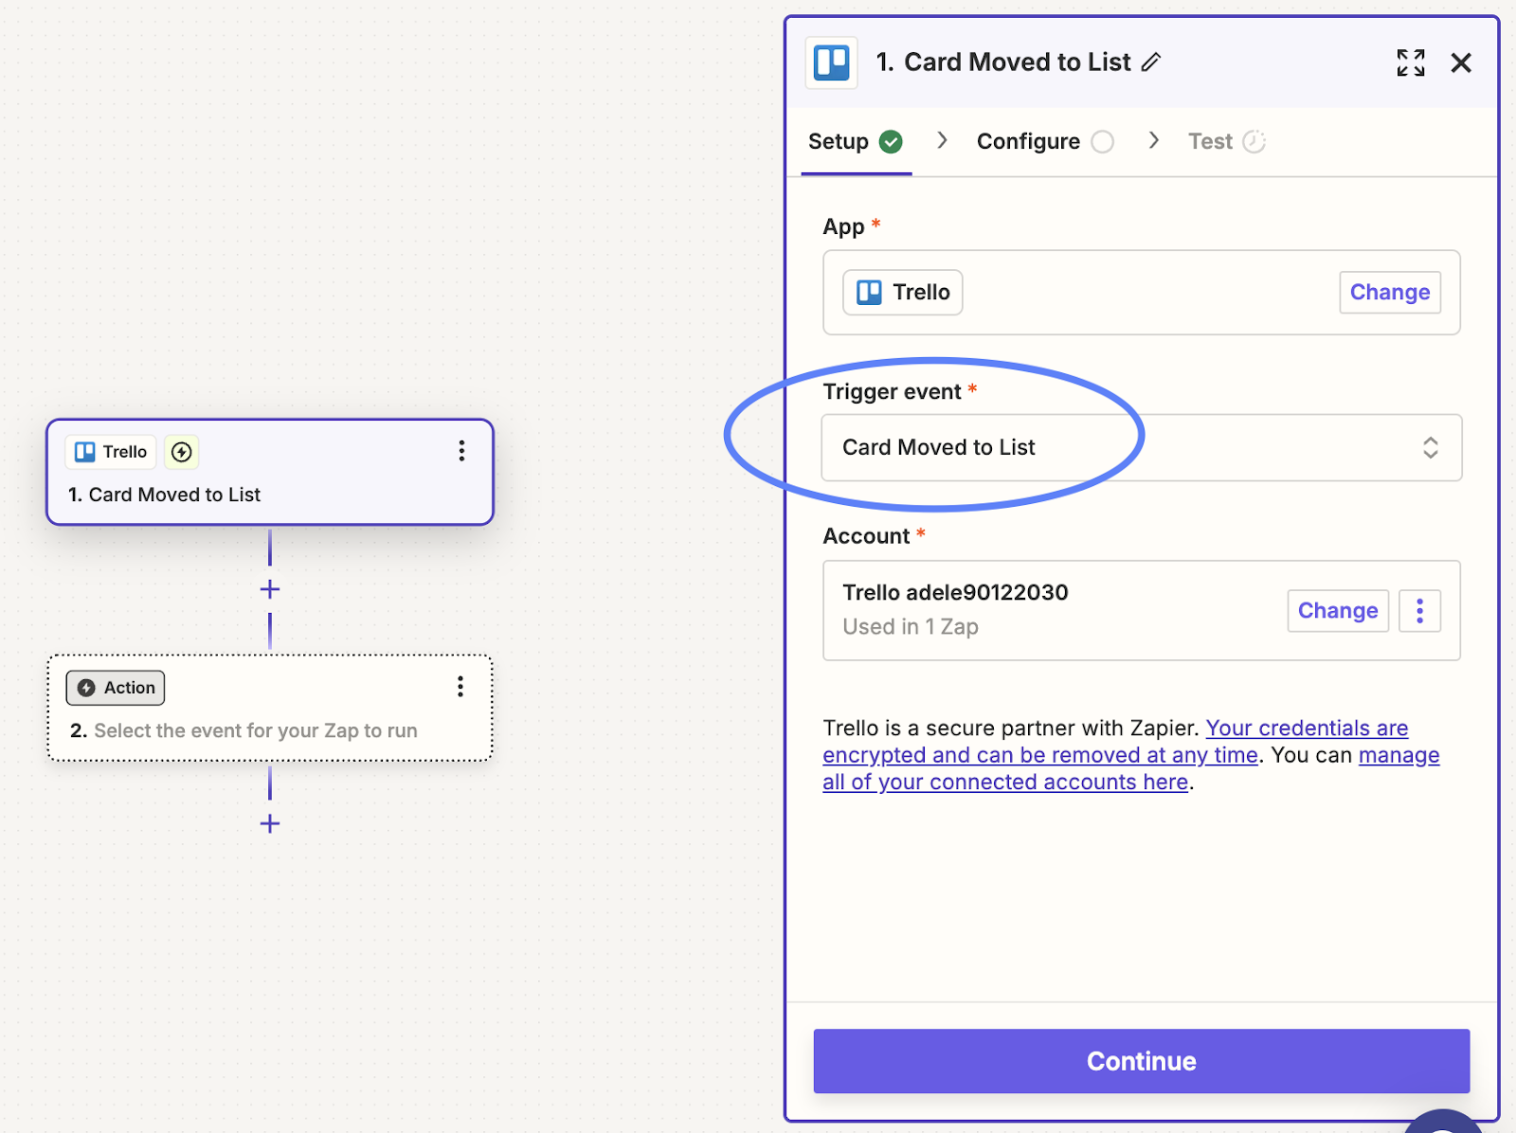
Task: Open three-dot menu on Action step
Action: point(460,687)
